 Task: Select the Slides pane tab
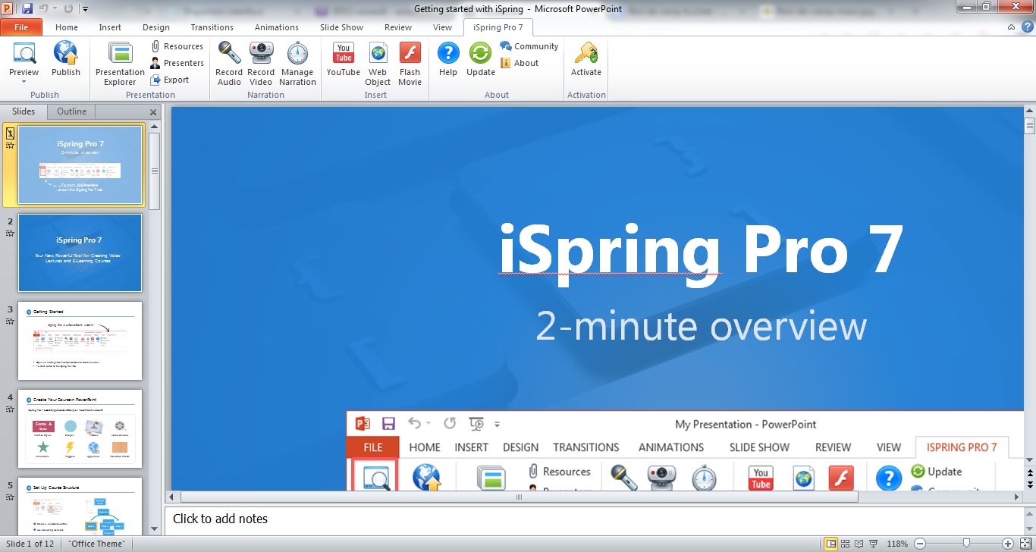click(24, 111)
